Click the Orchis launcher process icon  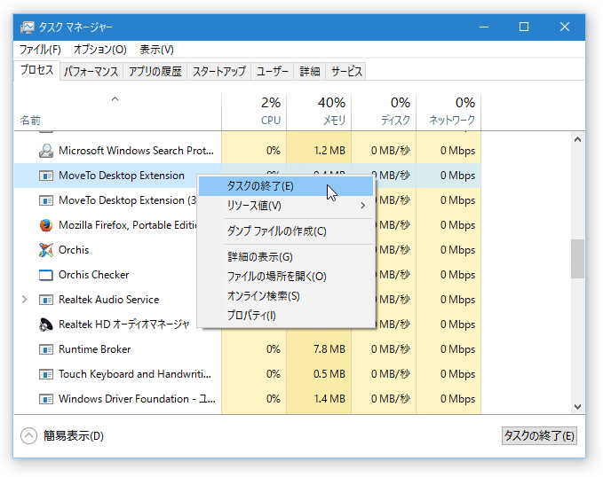46,250
